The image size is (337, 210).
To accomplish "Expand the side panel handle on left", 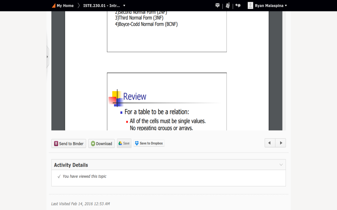I will coord(47,57).
